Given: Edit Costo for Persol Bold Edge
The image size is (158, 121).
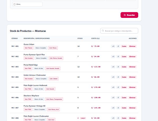Looking at the screenshot, I should click(x=124, y=67).
